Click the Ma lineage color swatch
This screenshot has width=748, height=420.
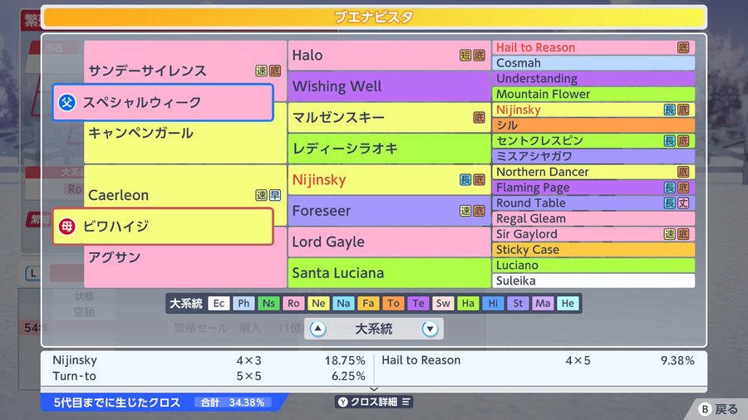(543, 303)
